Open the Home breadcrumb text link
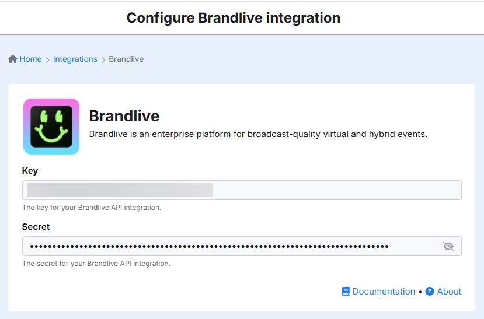The height and width of the screenshot is (319, 484). click(x=30, y=59)
